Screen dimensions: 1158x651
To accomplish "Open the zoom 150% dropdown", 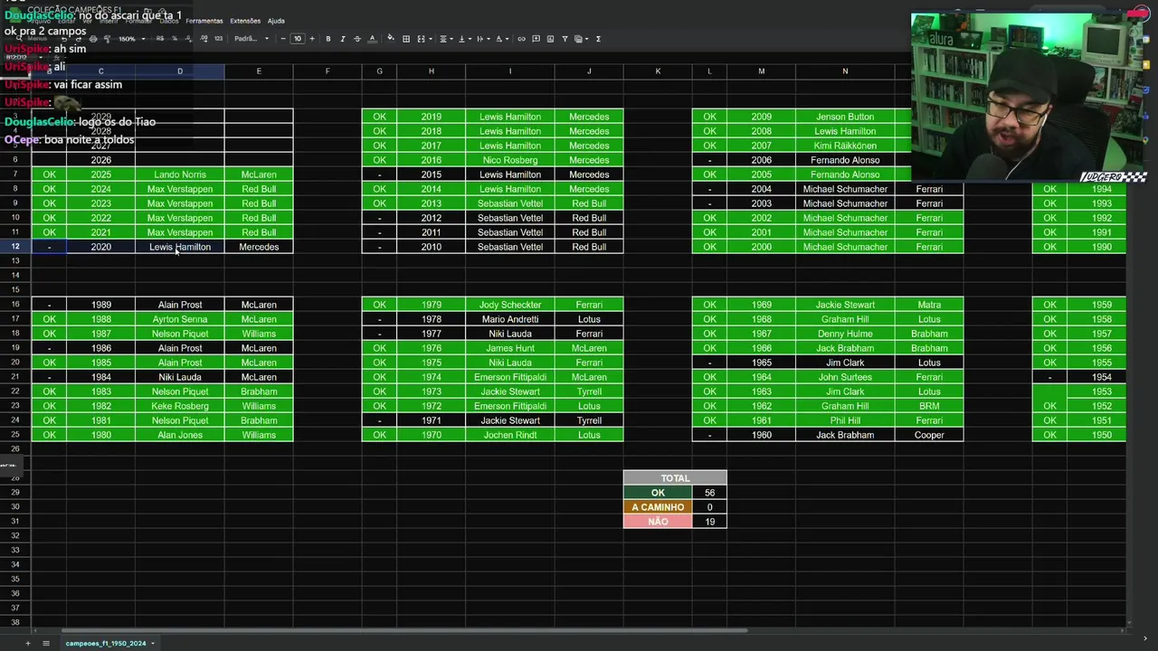I will coord(132,39).
